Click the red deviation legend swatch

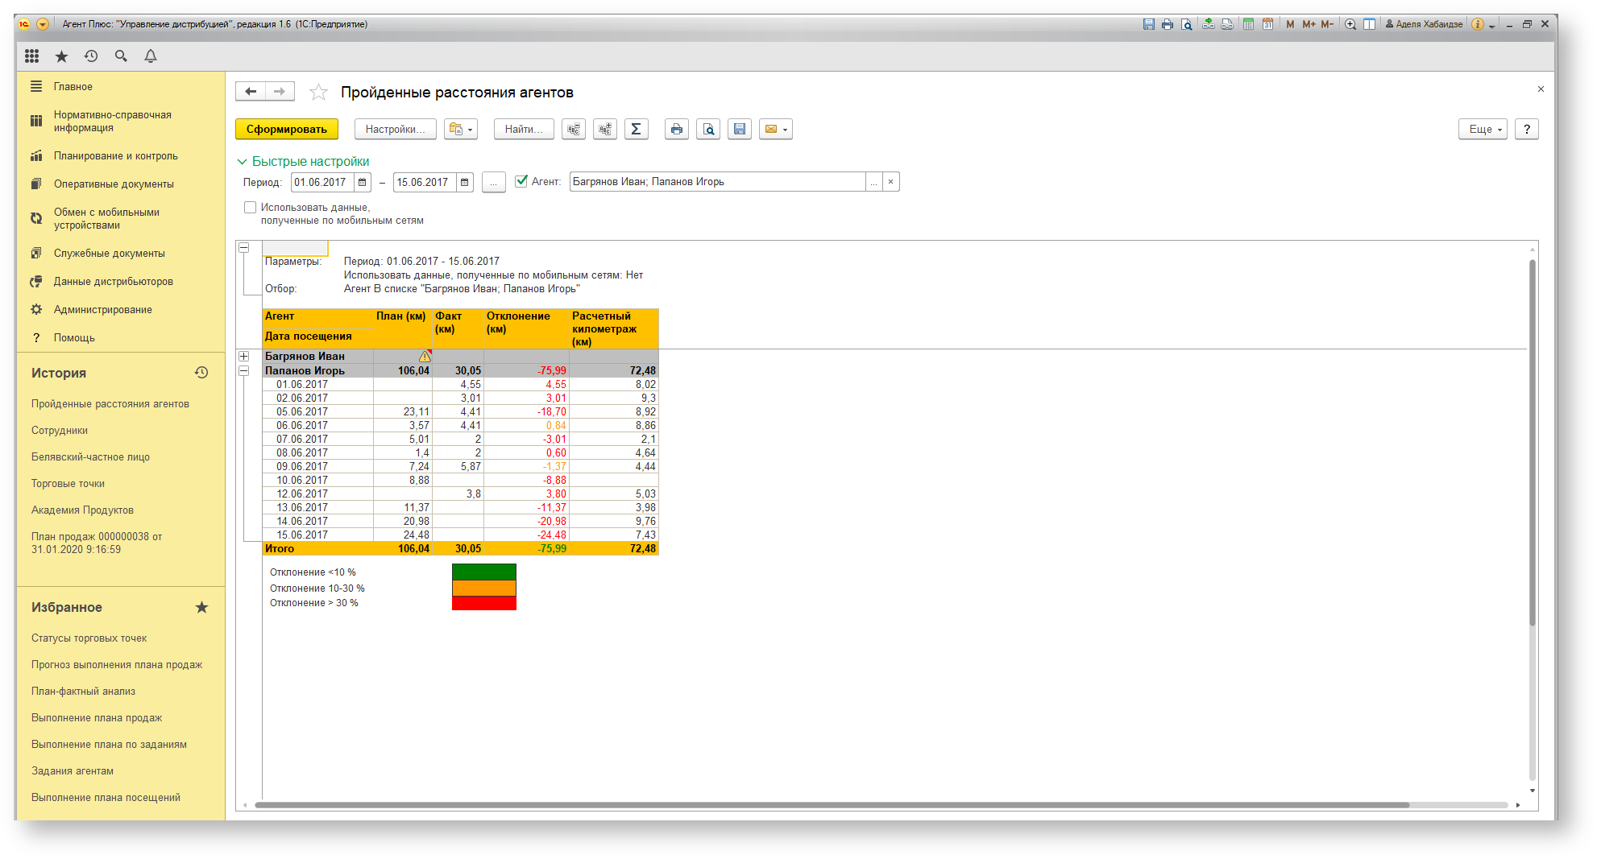pos(483,603)
